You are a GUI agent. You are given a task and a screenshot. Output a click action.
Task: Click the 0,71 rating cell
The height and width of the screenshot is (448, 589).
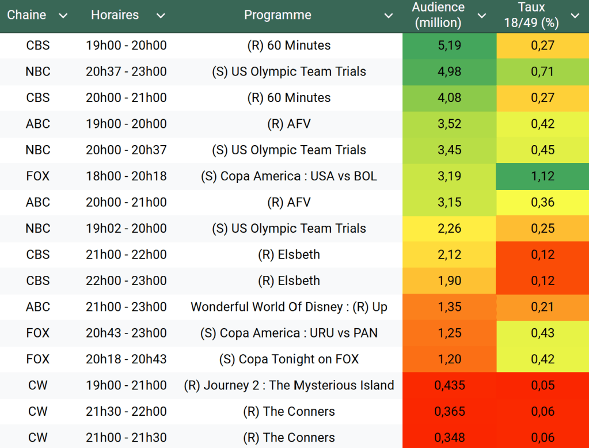pos(542,72)
